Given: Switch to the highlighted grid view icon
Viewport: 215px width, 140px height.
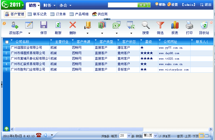Looking at the screenshot, I should (201, 136).
